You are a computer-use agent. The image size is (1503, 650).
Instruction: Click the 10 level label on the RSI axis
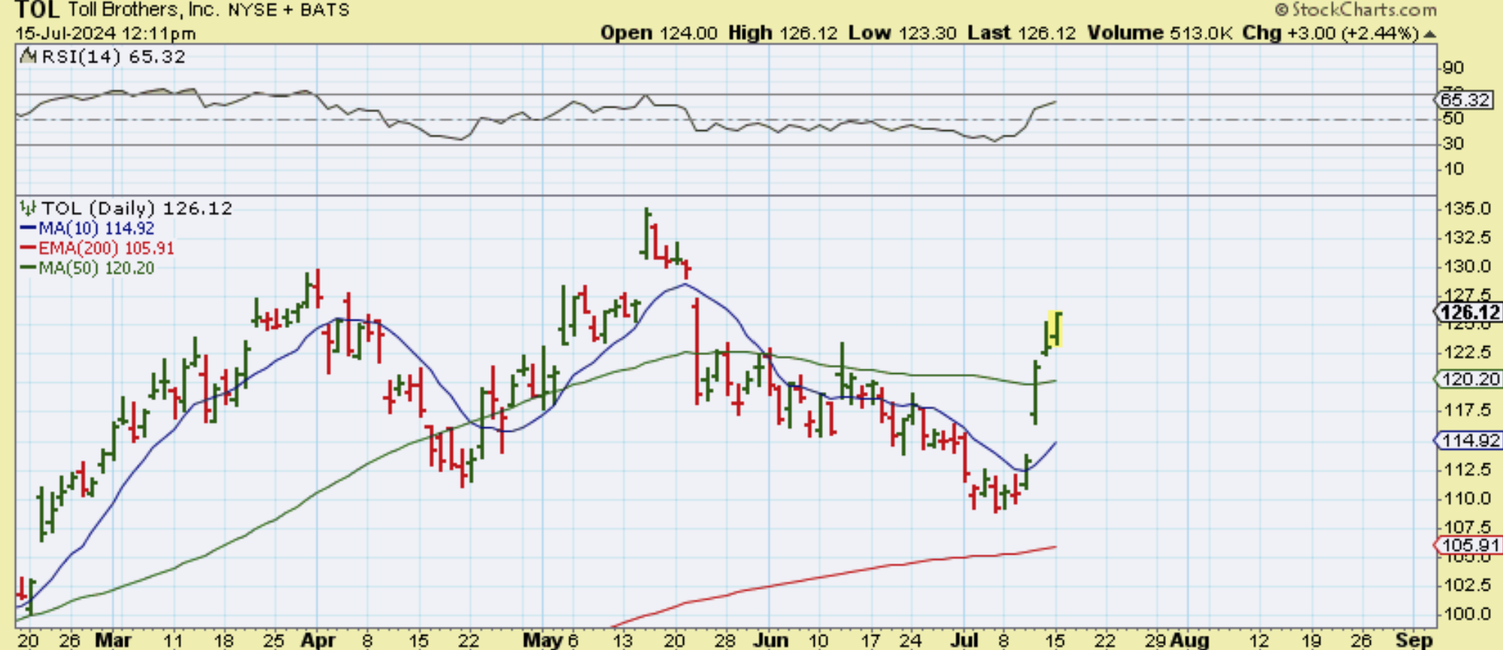1453,169
